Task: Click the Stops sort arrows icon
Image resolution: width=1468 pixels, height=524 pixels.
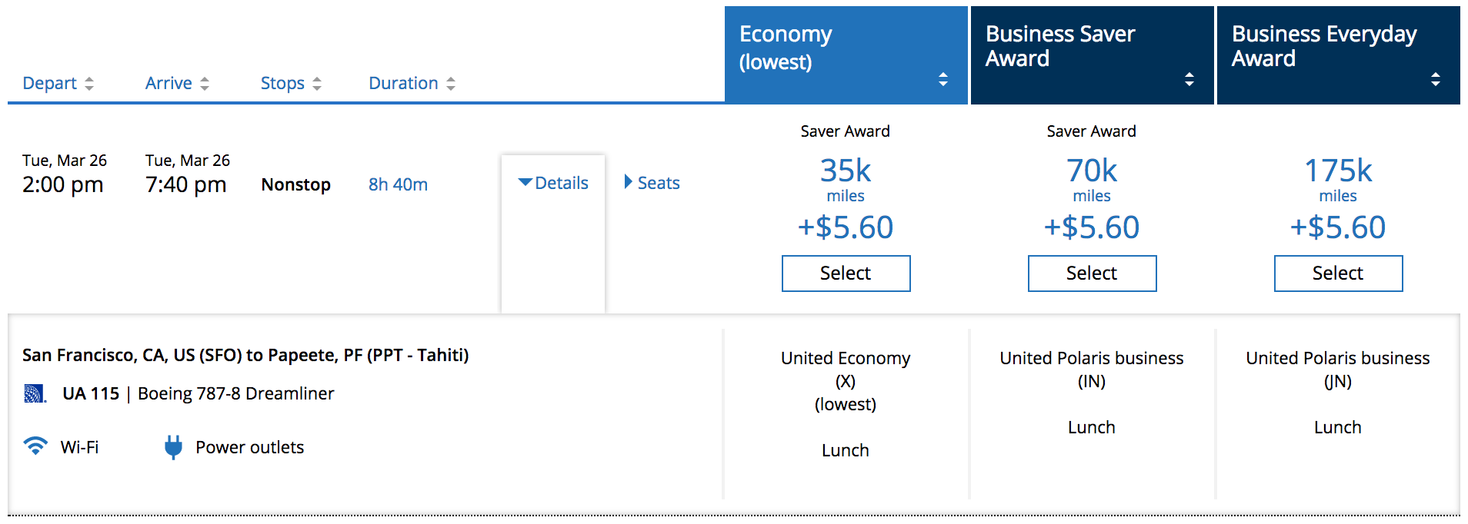Action: [317, 84]
